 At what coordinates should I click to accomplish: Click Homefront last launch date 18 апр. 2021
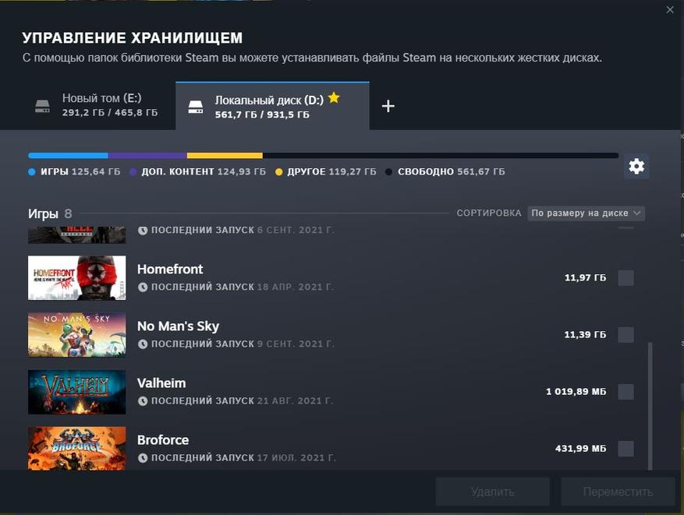[x=295, y=287]
